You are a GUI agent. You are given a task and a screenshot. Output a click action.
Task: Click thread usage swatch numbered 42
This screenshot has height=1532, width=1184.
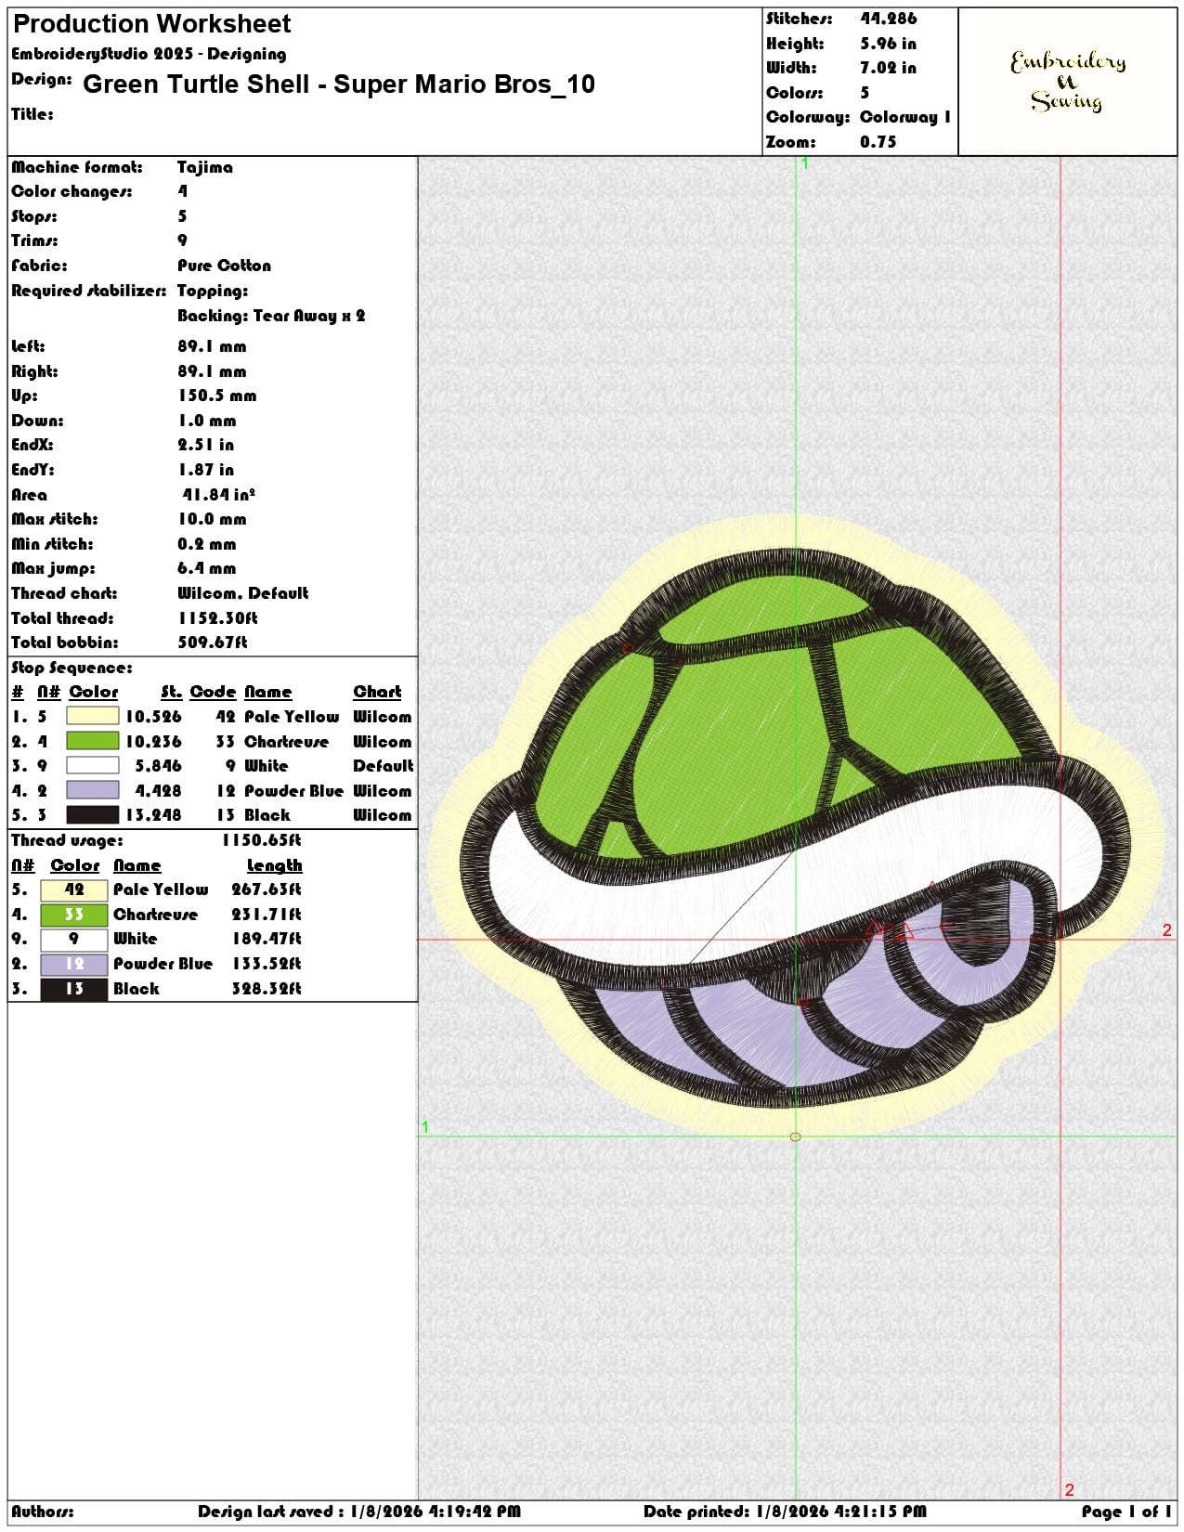pyautogui.click(x=74, y=889)
